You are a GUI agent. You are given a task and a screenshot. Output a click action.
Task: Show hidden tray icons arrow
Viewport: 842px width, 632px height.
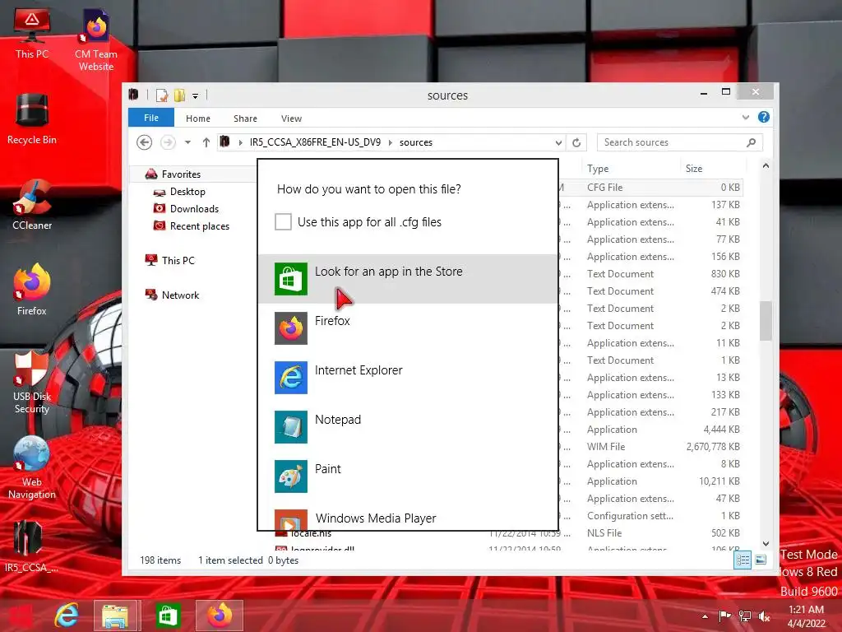(705, 616)
